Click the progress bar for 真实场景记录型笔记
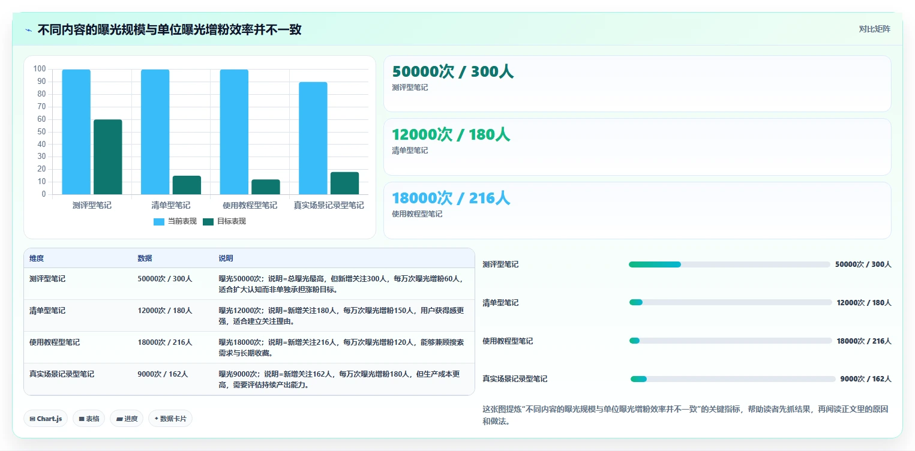Image resolution: width=915 pixels, height=451 pixels. (733, 379)
